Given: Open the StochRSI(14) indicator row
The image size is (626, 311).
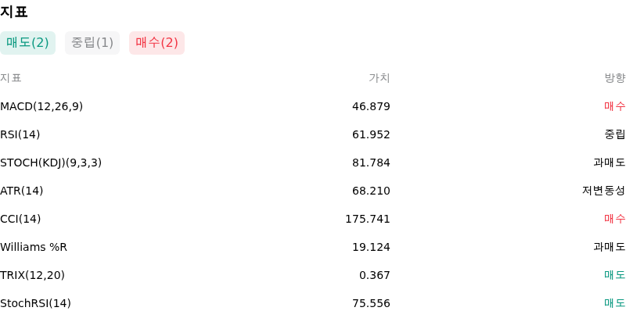Looking at the screenshot, I should coord(313,303).
